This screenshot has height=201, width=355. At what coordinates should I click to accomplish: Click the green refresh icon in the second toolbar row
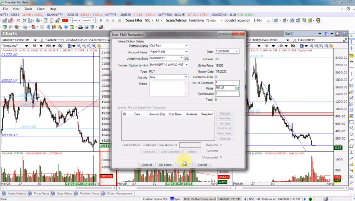coord(5,27)
